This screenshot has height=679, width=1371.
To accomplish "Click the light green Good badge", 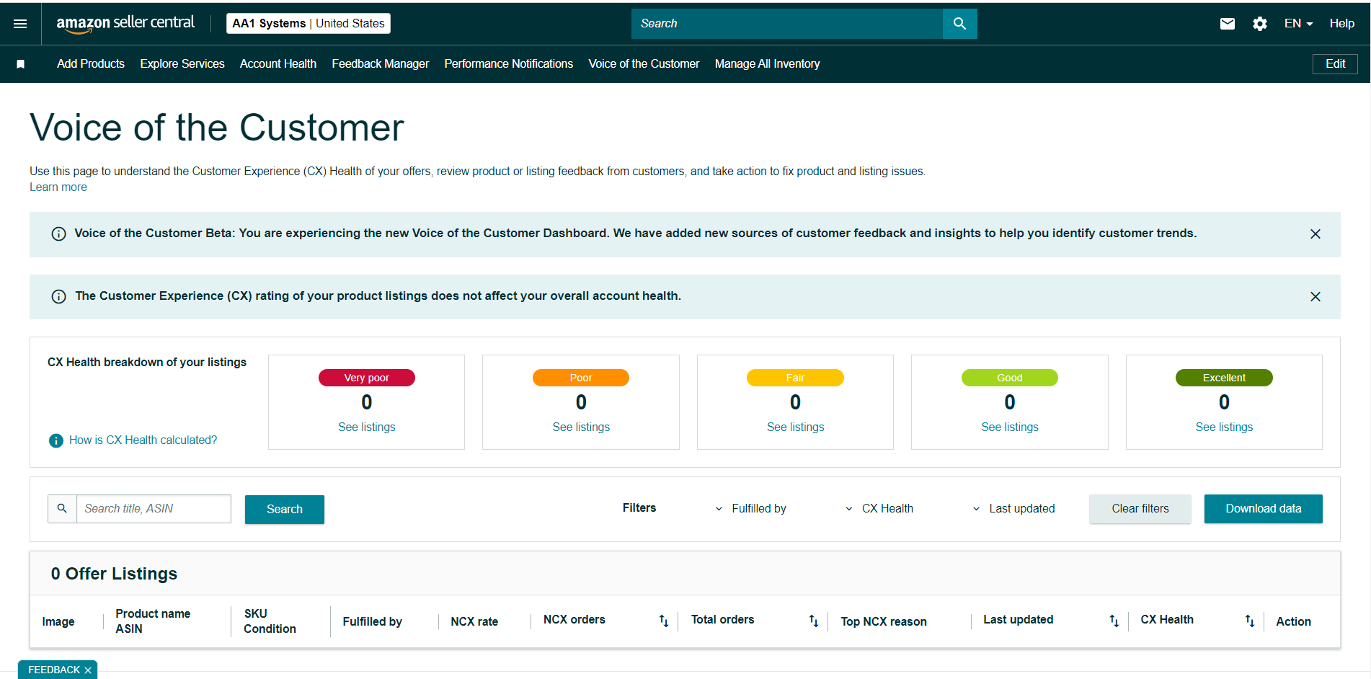I will (x=1010, y=378).
